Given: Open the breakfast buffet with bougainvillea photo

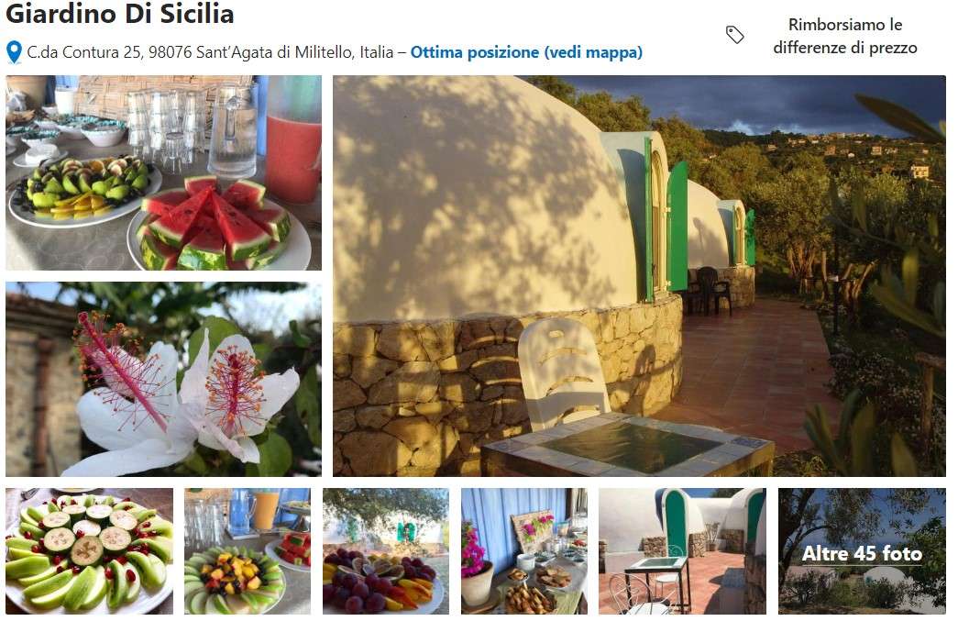Looking at the screenshot, I should pyautogui.click(x=524, y=551).
